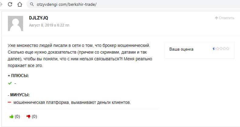Click the home icon in browser toolbar

point(20,5)
